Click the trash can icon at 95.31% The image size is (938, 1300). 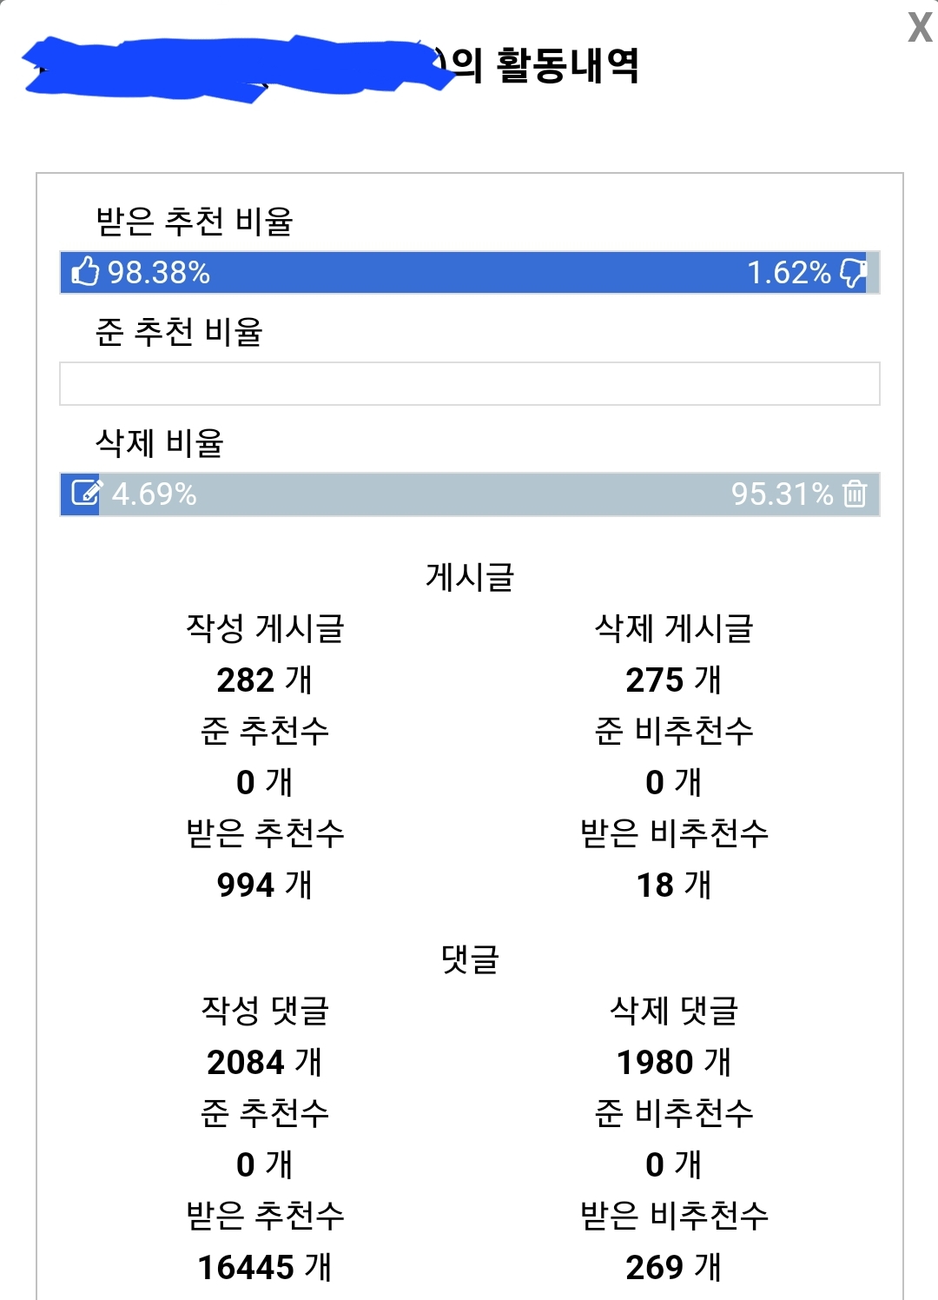(x=855, y=494)
